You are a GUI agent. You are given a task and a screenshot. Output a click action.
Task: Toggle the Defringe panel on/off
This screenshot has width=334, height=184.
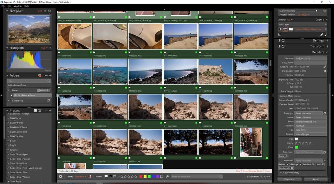pyautogui.click(x=279, y=40)
